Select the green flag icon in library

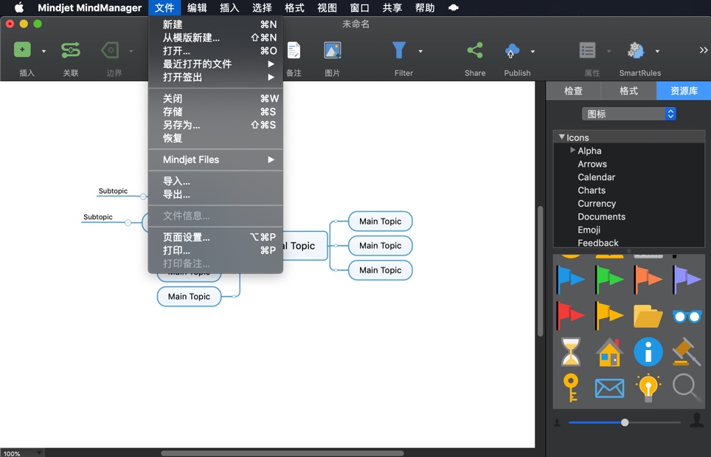[x=609, y=279]
